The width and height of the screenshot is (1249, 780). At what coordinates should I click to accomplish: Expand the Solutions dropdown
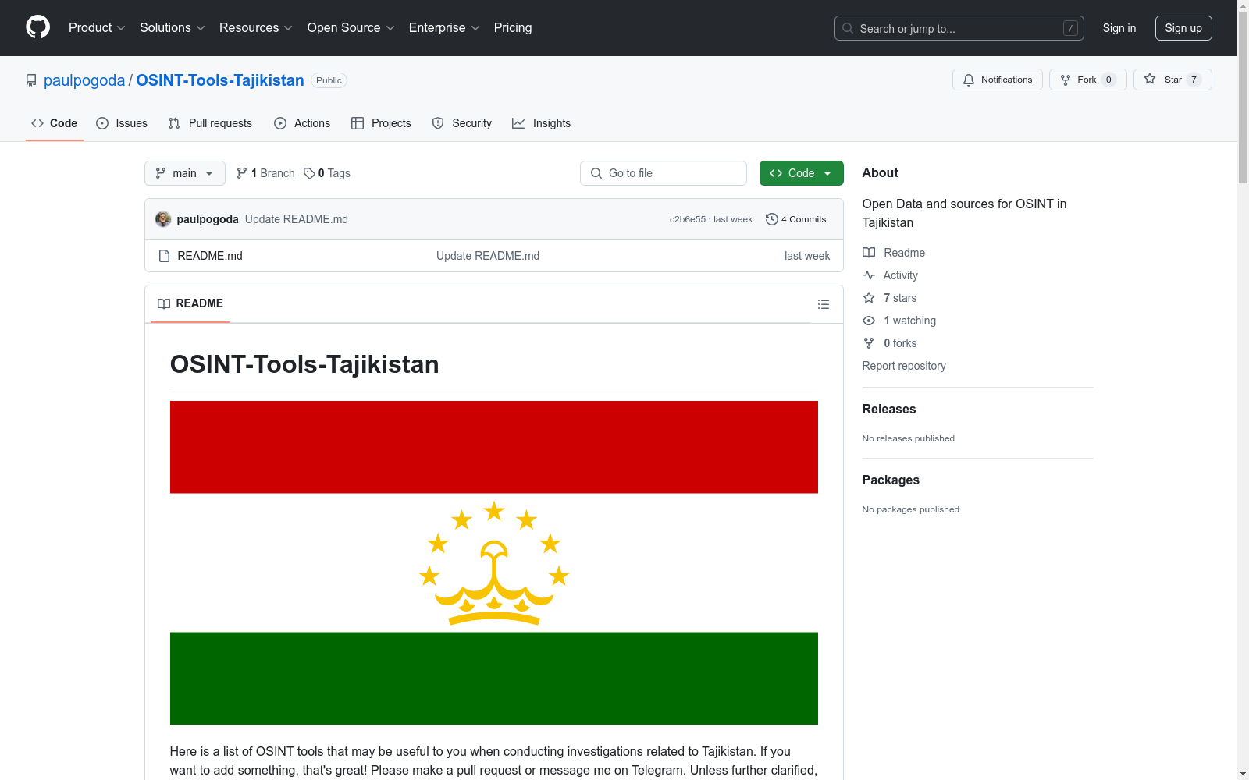point(173,28)
